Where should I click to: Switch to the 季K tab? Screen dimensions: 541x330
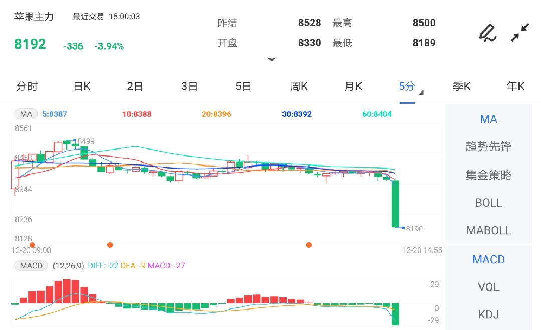click(462, 86)
